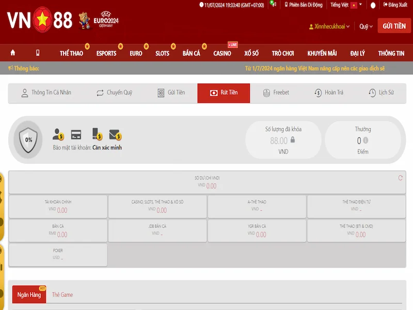The width and height of the screenshot is (413, 310).
Task: Open the CASINO menu item
Action: click(x=222, y=53)
